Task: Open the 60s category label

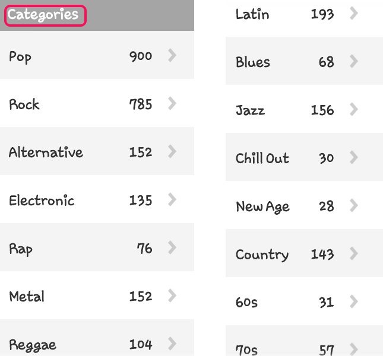Action: [x=246, y=302]
